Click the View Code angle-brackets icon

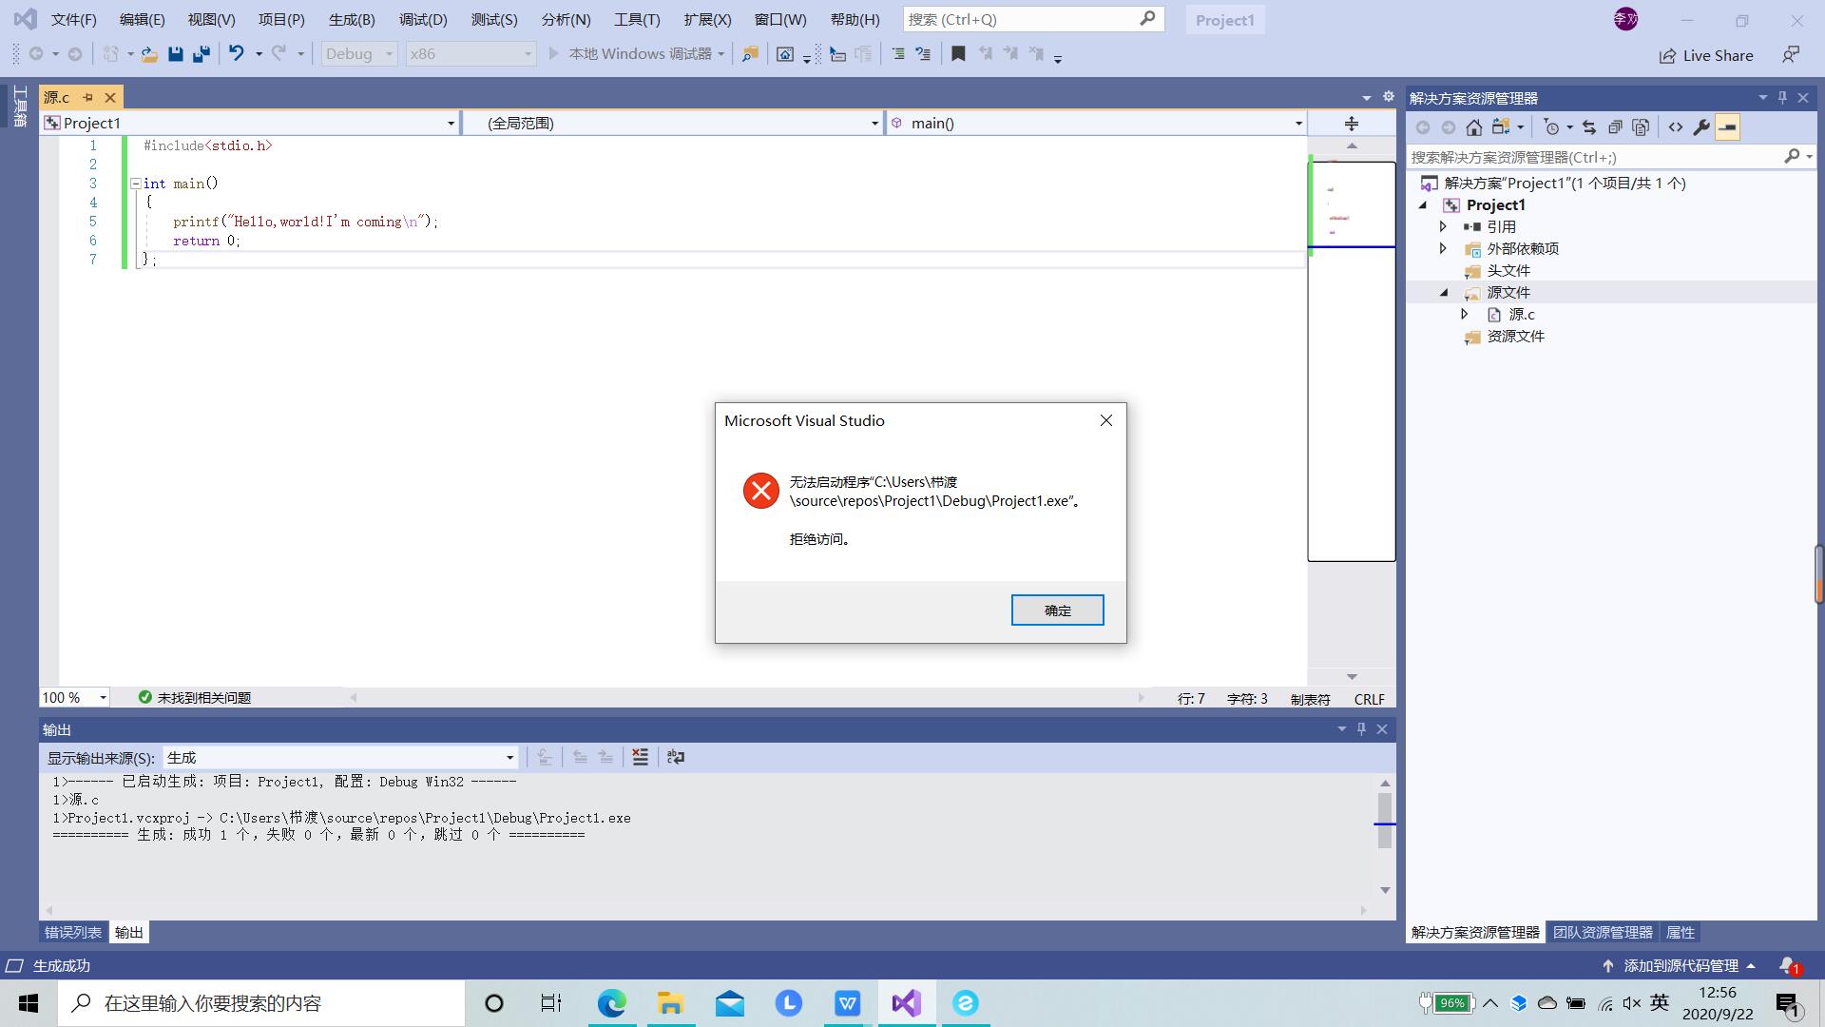click(1676, 127)
